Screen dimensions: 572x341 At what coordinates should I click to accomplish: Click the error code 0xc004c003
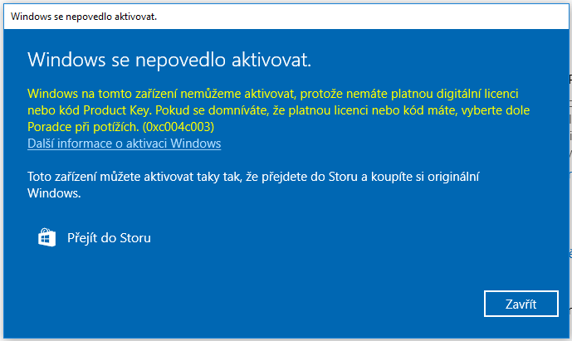(178, 127)
